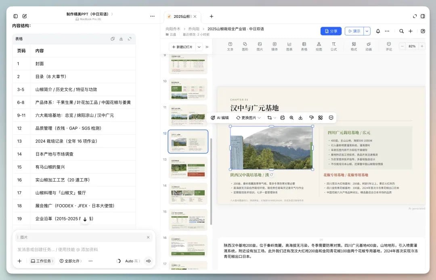Open 更换图片 replace image dropdown
436x280 pixels.
coord(248,118)
